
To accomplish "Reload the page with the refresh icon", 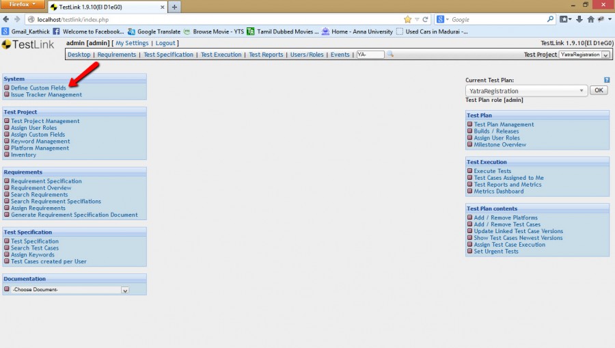I will coord(425,19).
